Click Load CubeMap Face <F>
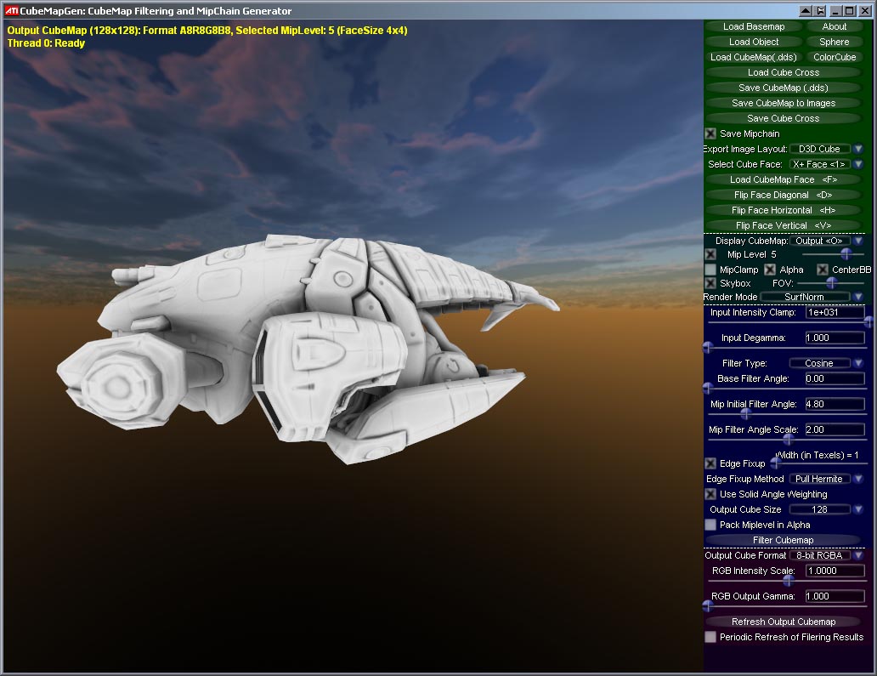 tap(783, 179)
